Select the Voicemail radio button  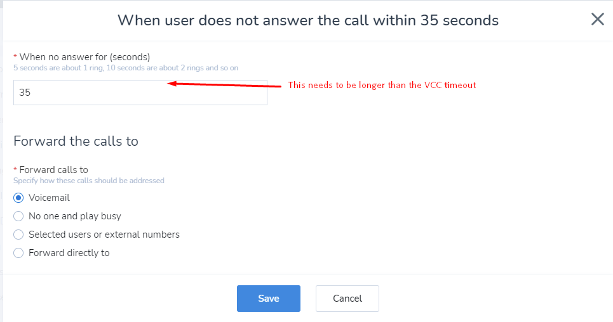pyautogui.click(x=18, y=198)
